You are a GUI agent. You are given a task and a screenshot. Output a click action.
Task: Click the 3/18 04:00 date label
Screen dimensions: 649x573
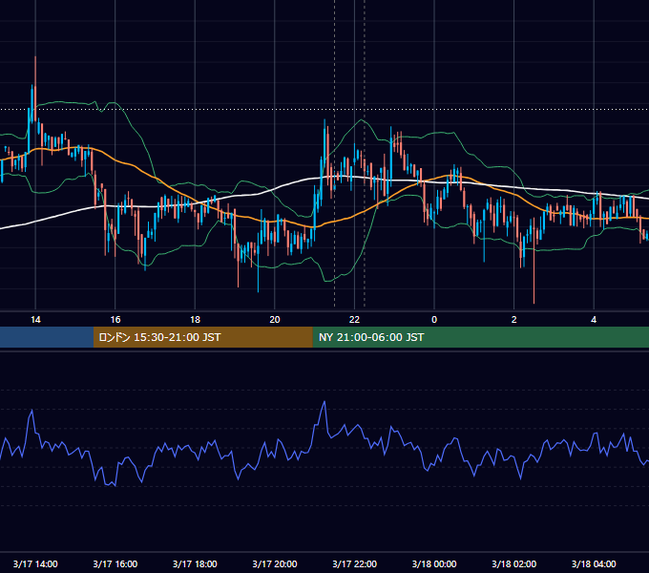594,563
